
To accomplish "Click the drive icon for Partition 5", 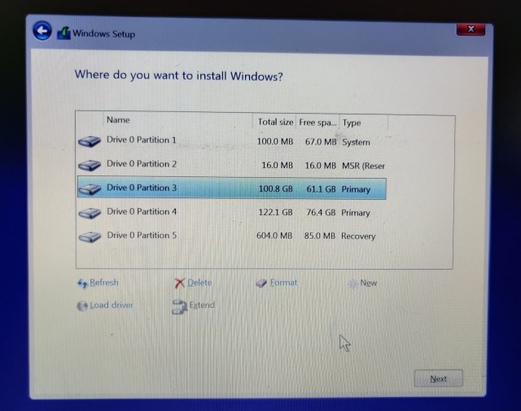I will pos(90,236).
